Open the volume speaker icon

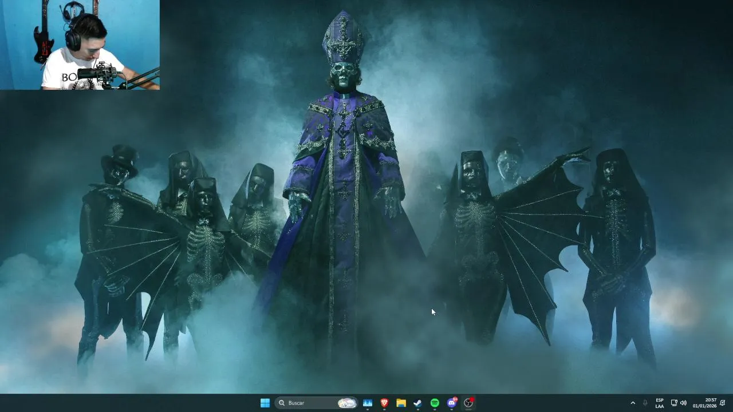click(x=683, y=403)
